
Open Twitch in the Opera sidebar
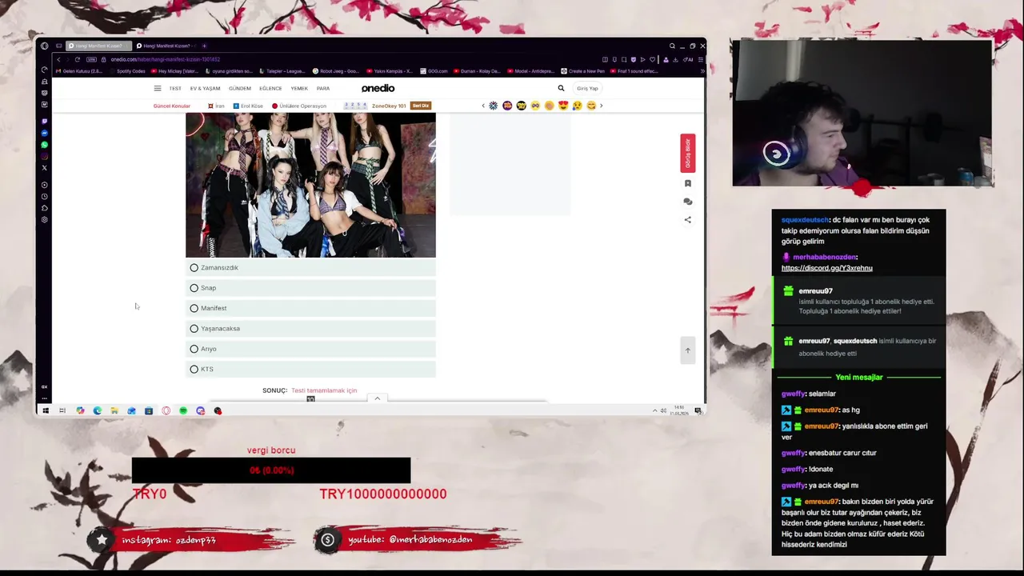click(45, 122)
